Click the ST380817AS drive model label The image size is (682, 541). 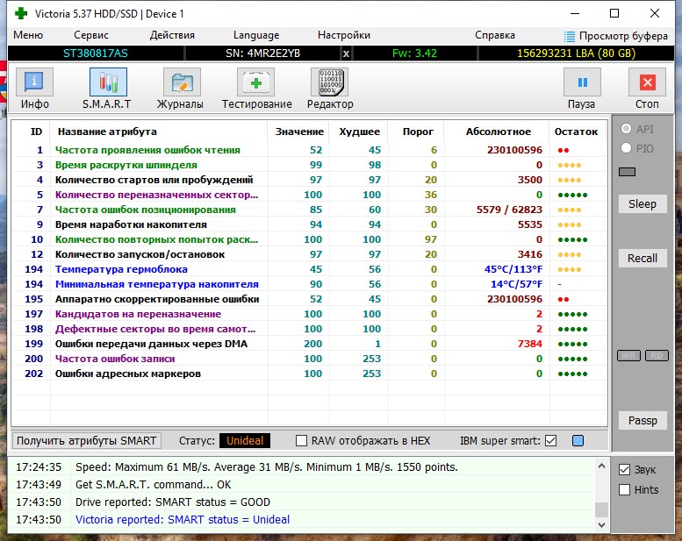point(96,53)
